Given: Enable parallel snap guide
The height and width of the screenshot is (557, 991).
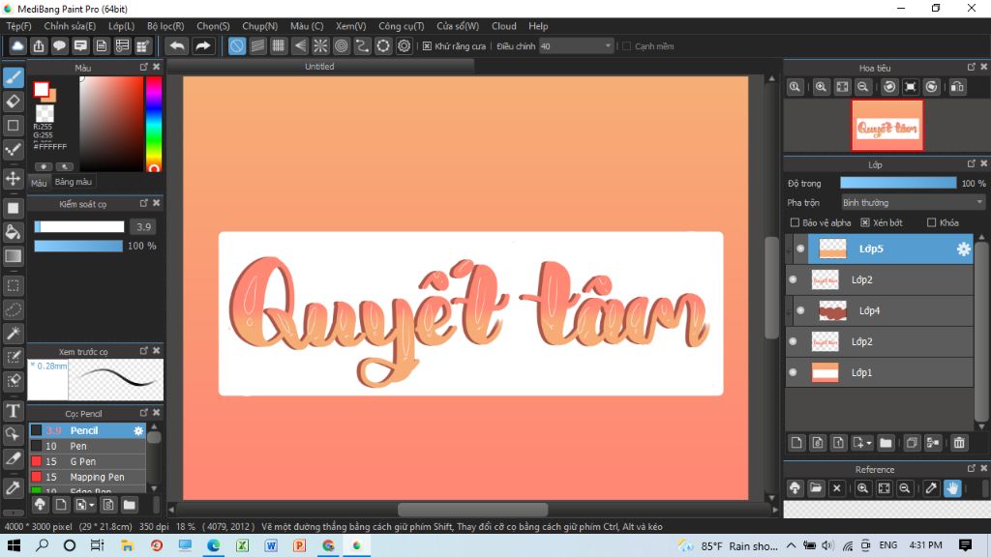Looking at the screenshot, I should 257,46.
